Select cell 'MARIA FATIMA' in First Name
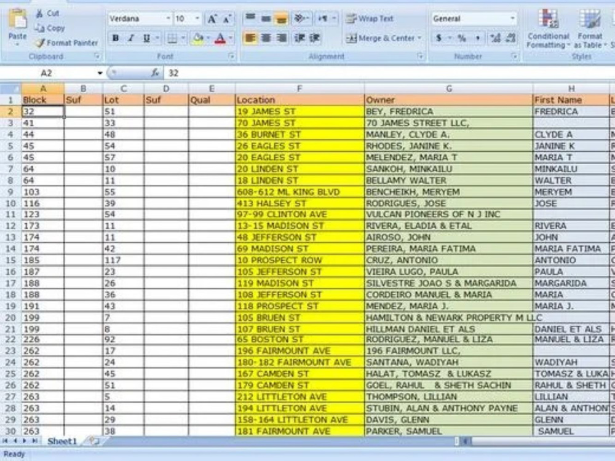Image resolution: width=615 pixels, height=461 pixels. [x=571, y=249]
